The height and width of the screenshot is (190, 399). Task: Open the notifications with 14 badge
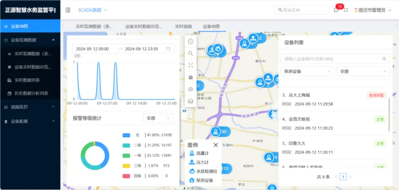tap(336, 10)
